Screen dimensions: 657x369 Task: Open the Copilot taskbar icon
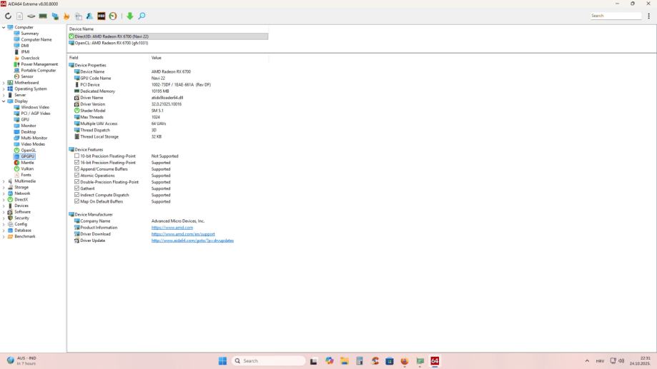point(330,360)
